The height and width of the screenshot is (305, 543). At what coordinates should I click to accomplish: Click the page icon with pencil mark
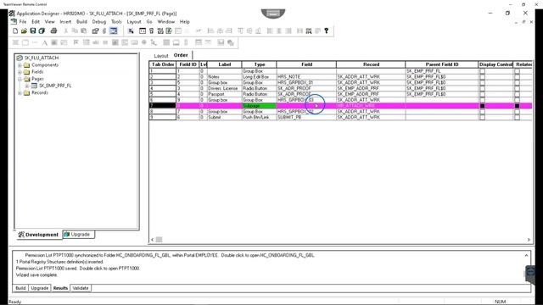(169, 31)
